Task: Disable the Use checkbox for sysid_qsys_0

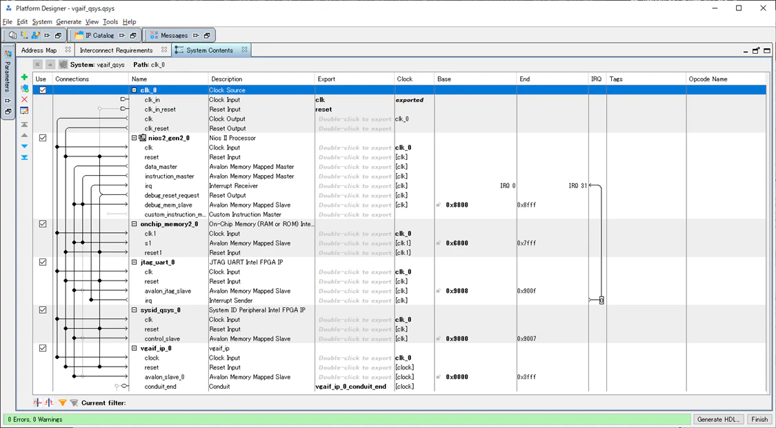Action: [x=43, y=310]
